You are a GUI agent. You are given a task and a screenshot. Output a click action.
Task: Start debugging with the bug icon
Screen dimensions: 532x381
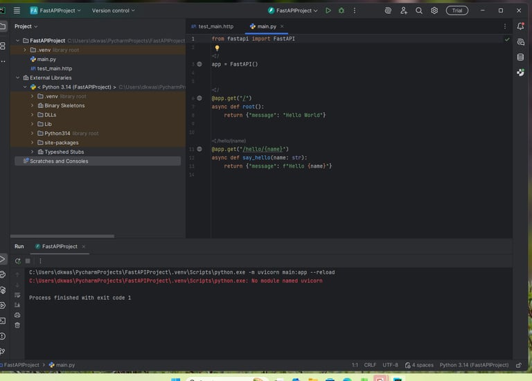341,10
